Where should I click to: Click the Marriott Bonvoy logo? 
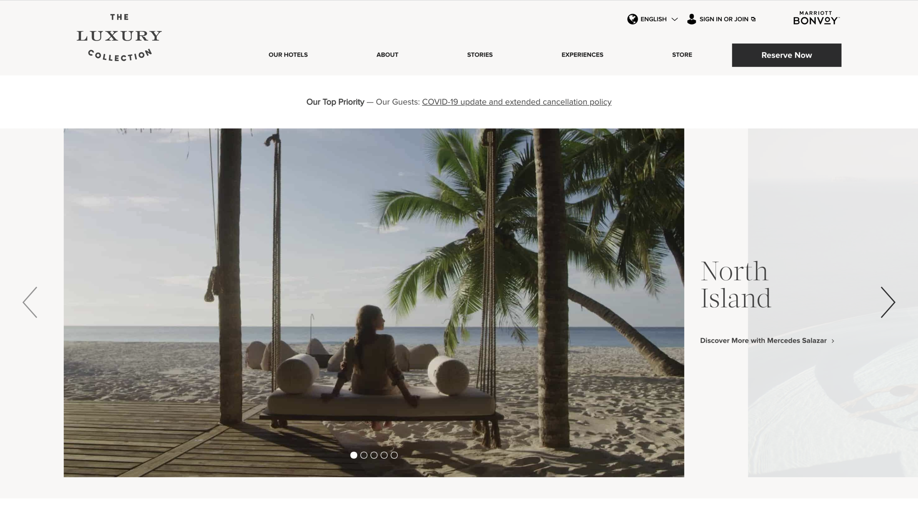816,18
